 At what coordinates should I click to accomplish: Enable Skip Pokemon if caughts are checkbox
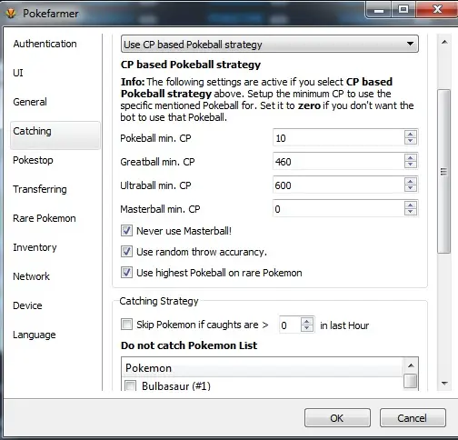[126, 325]
